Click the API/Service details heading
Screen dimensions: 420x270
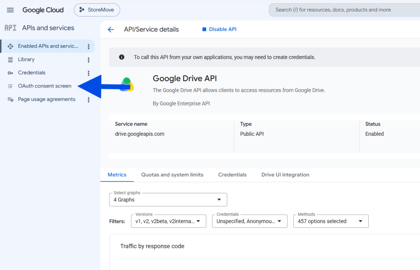pos(151,30)
